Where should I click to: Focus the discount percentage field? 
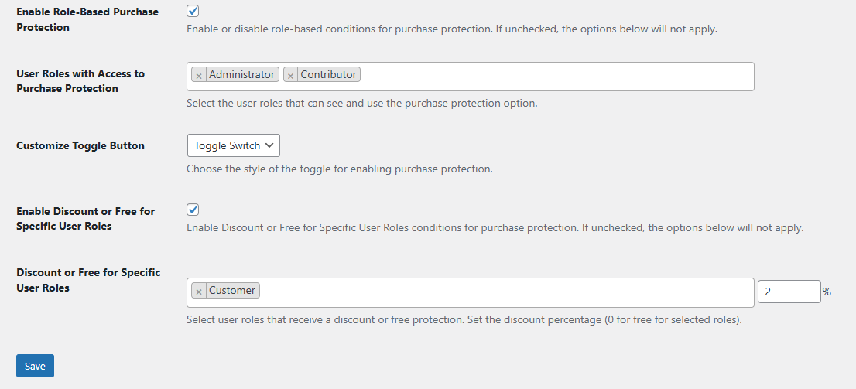click(x=789, y=292)
